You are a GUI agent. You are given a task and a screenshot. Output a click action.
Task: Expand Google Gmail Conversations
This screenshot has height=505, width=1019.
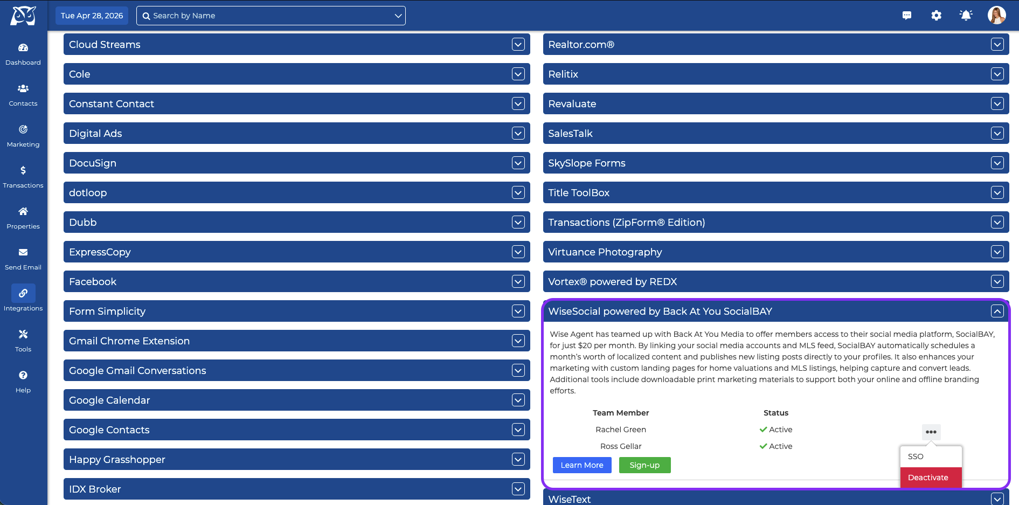pos(518,370)
